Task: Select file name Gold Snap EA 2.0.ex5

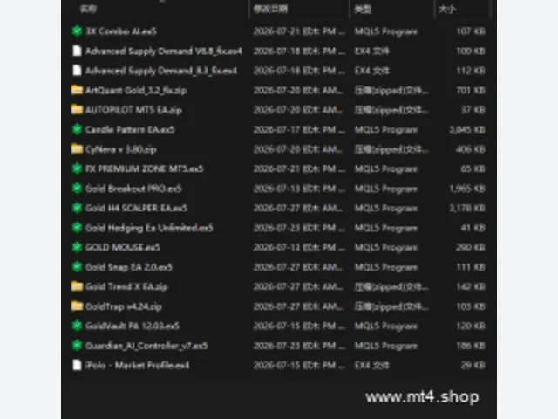Action: [128, 267]
